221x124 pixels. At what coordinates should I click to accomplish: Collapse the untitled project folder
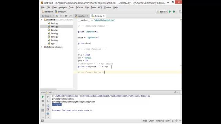[42, 20]
